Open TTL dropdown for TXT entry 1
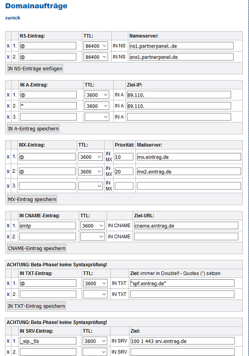Screen dimensions: 249x356 (x=95, y=283)
